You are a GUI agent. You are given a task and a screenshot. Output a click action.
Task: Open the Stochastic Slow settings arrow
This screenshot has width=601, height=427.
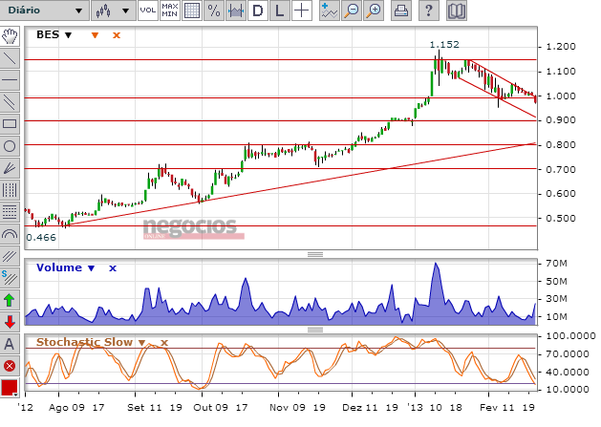point(142,343)
